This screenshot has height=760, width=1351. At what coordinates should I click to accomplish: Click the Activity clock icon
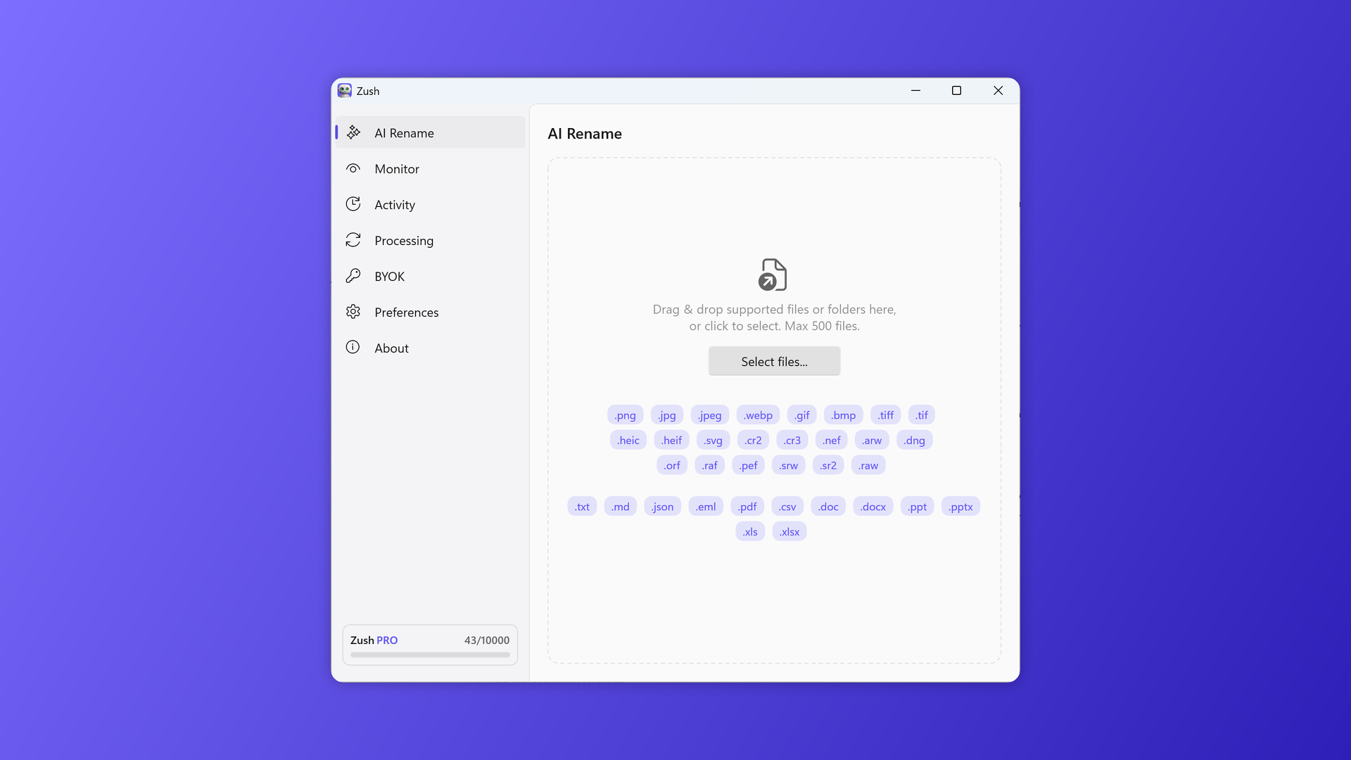(353, 204)
